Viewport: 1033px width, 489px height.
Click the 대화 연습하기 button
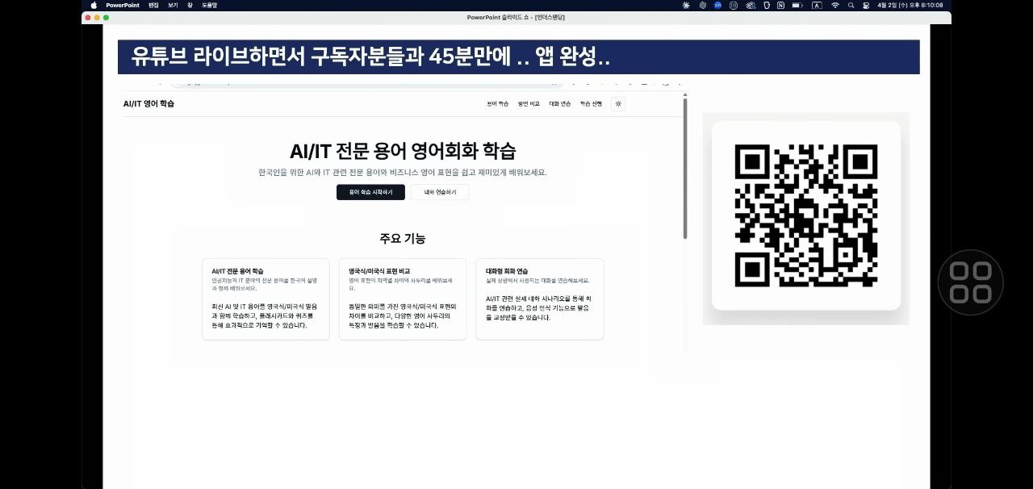click(x=440, y=192)
